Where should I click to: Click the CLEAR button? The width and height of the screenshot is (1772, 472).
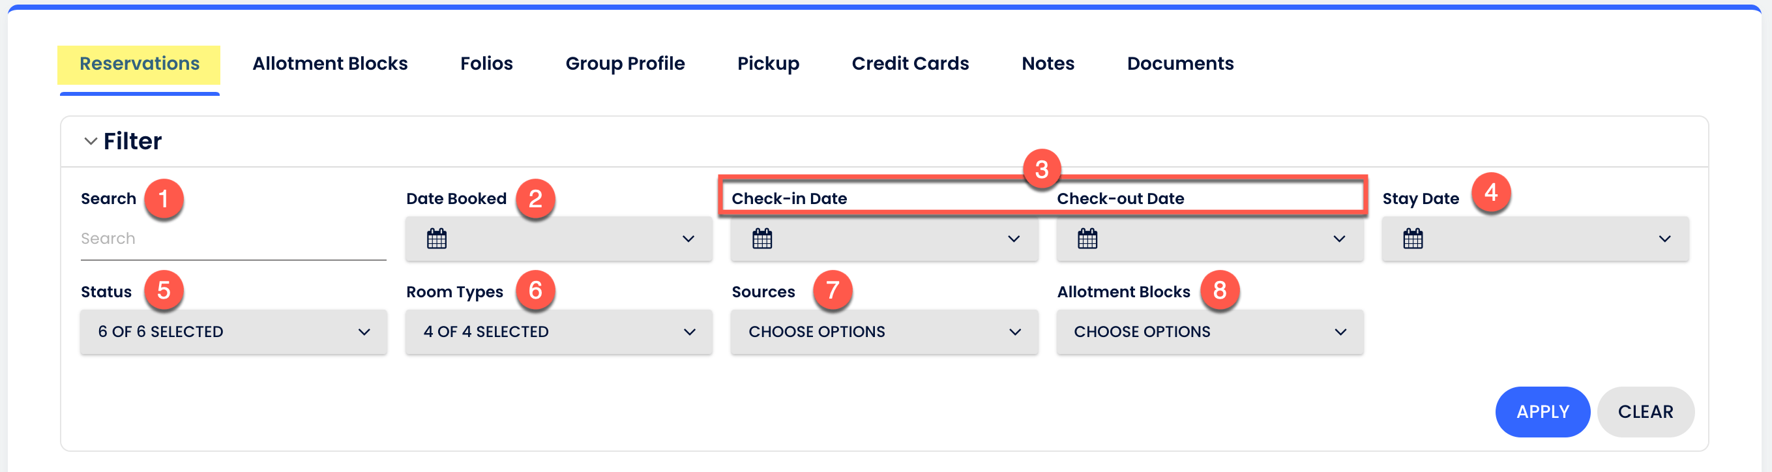point(1646,411)
